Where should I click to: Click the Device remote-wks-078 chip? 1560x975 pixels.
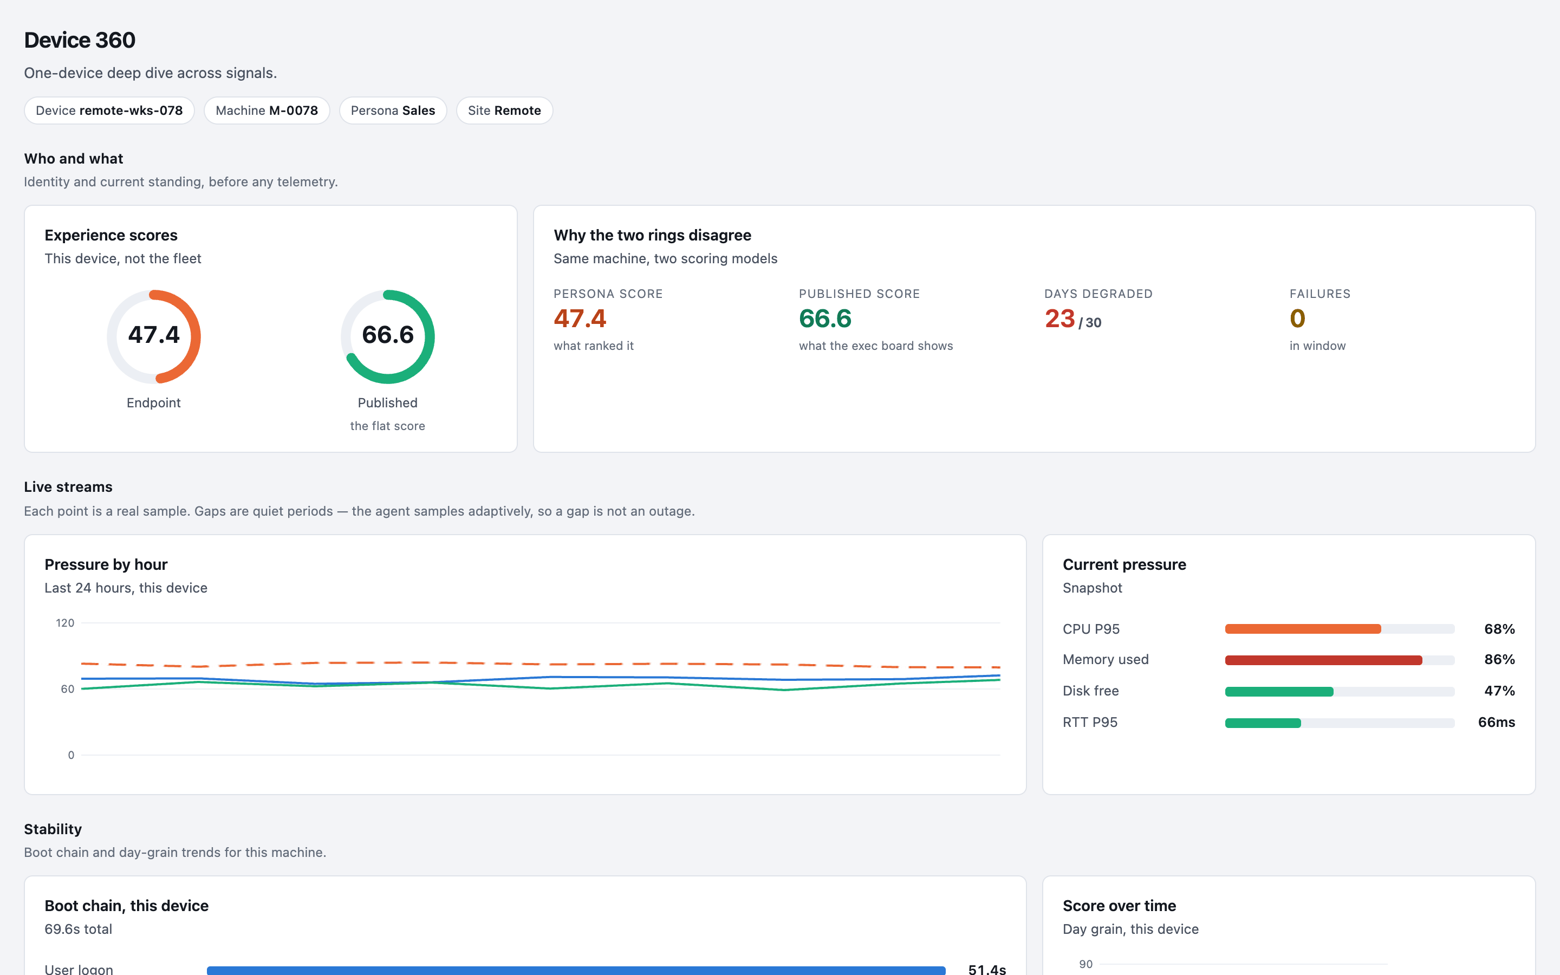tap(109, 110)
